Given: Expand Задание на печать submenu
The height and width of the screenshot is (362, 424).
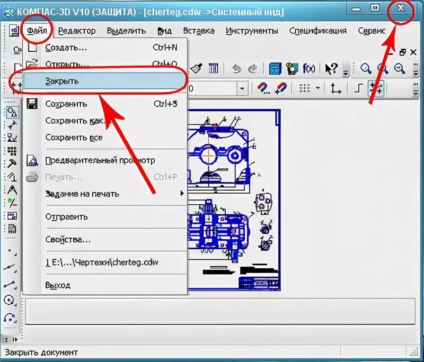Looking at the screenshot, I should click(x=182, y=193).
